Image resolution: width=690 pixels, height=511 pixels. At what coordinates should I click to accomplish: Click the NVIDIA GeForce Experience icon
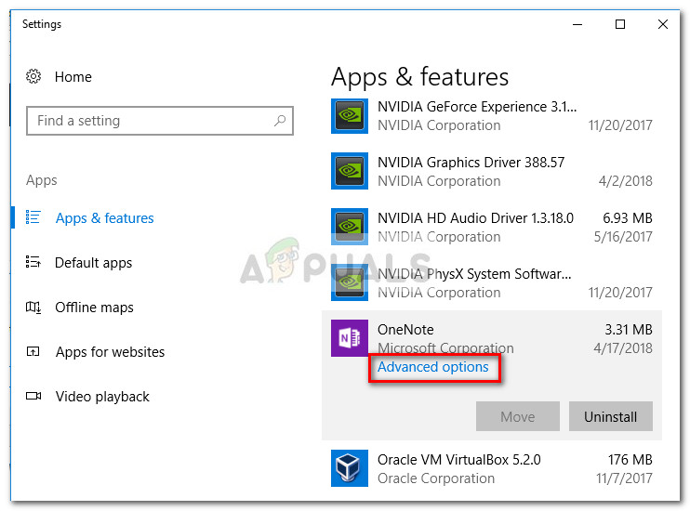[350, 115]
